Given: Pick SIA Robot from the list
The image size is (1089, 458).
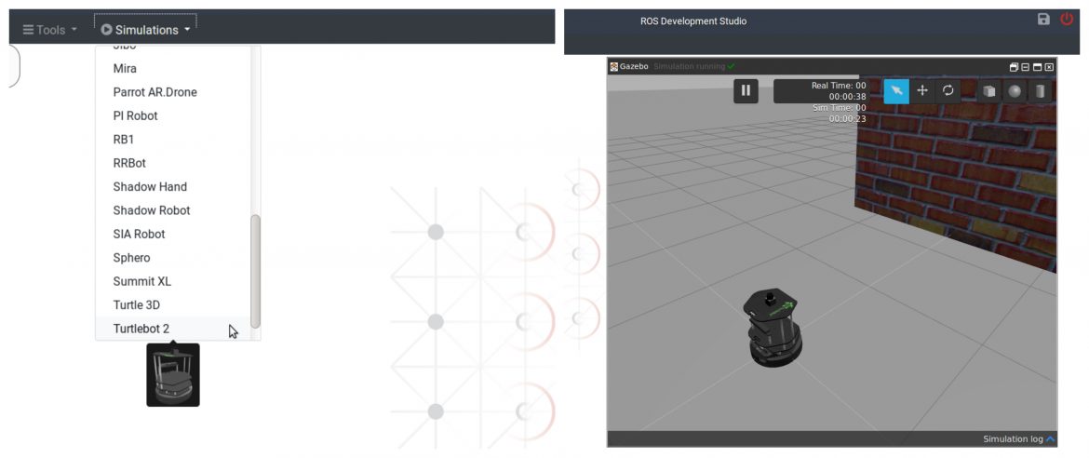Looking at the screenshot, I should [173, 235].
